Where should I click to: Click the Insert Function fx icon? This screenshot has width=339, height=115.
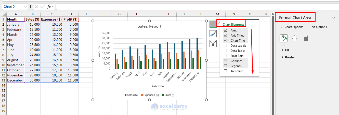click(x=49, y=7)
